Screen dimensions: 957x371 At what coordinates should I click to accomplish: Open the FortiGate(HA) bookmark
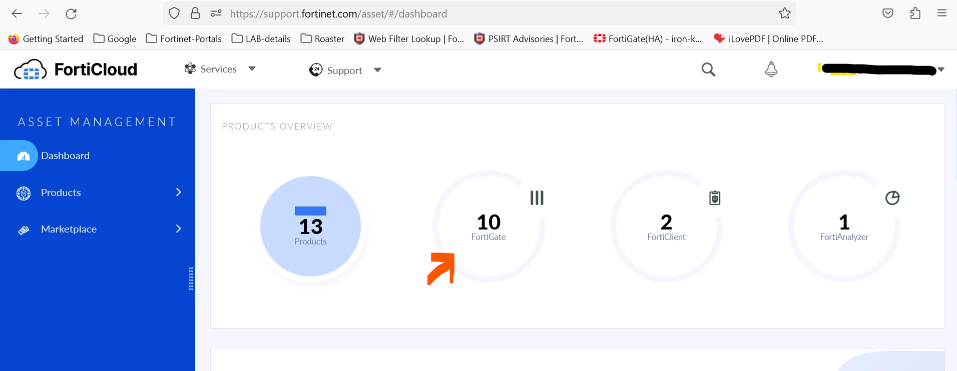(648, 38)
